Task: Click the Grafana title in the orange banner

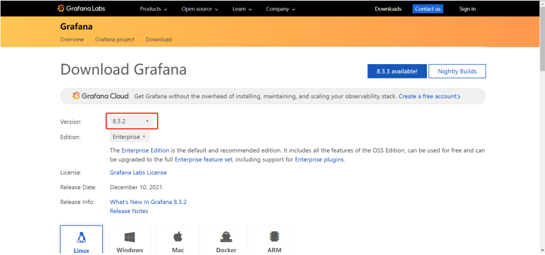Action: point(76,26)
